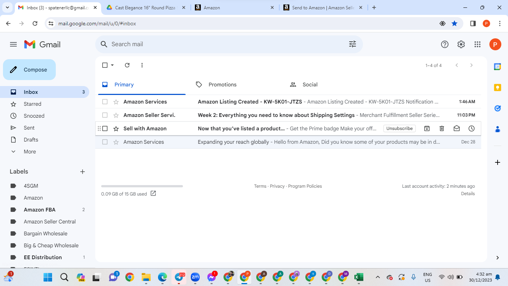
Task: Switch to Send to Amazon browser tab
Action: click(322, 7)
